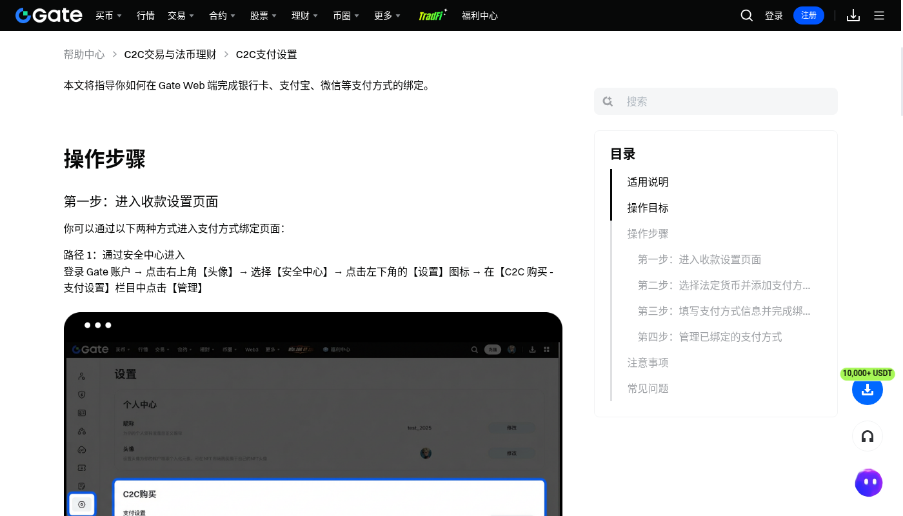Image resolution: width=903 pixels, height=516 pixels.
Task: Open the hamburger menu icon
Action: click(x=879, y=15)
